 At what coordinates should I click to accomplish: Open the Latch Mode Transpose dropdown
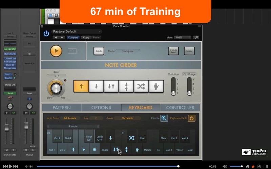pyautogui.click(x=128, y=51)
